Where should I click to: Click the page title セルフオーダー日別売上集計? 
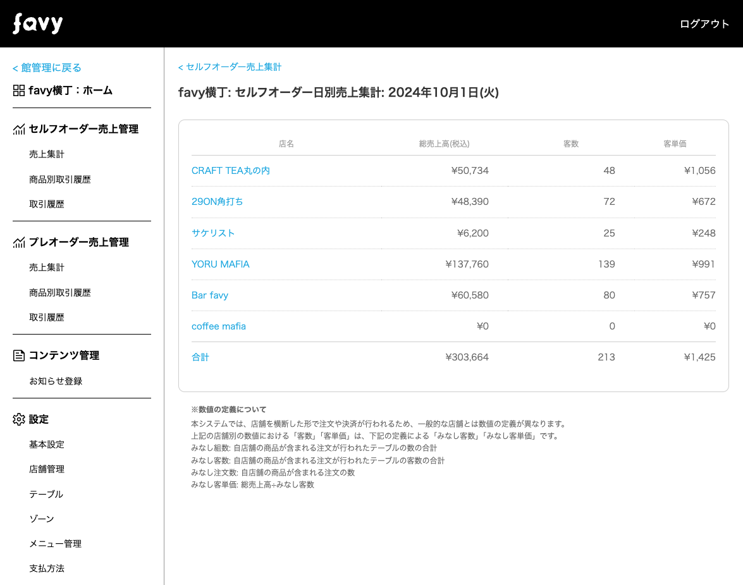click(x=338, y=92)
